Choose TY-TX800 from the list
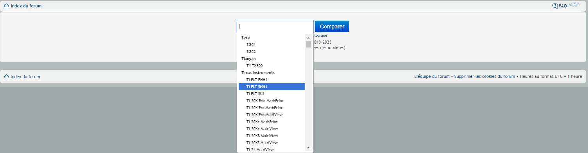Image resolution: width=588 pixels, height=153 pixels. [272, 65]
